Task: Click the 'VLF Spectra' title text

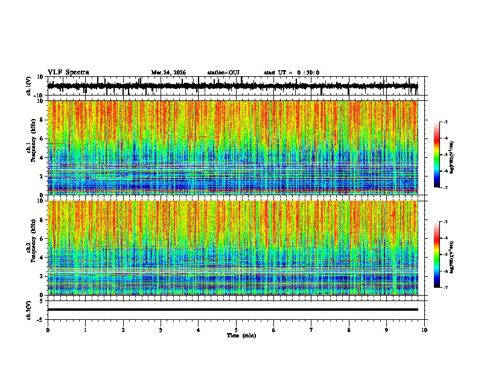Action: [x=68, y=73]
